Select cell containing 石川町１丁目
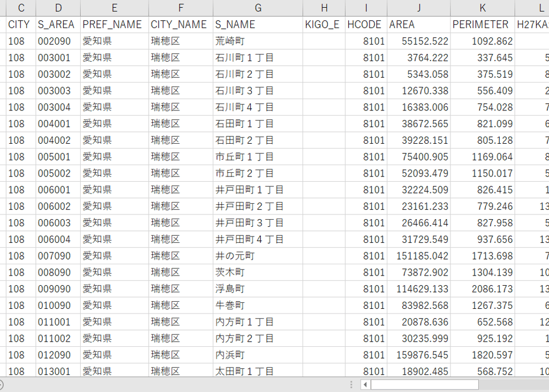Image resolution: width=549 pixels, height=392 pixels. (258, 58)
